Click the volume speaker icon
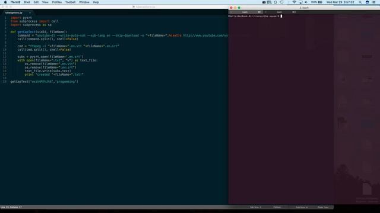Screen dimensions: 380x213 (x=306, y=2)
